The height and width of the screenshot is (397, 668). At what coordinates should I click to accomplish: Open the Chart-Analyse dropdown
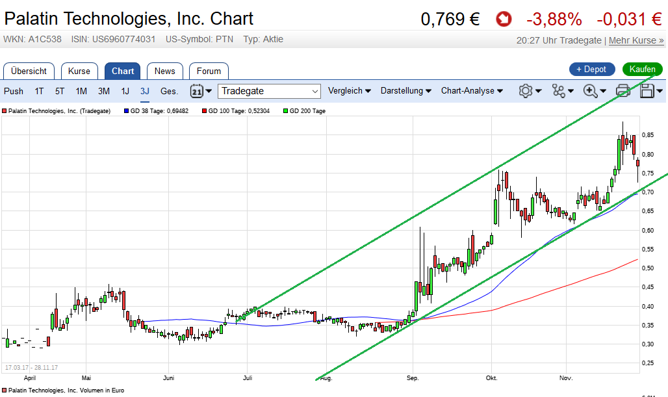pos(472,91)
